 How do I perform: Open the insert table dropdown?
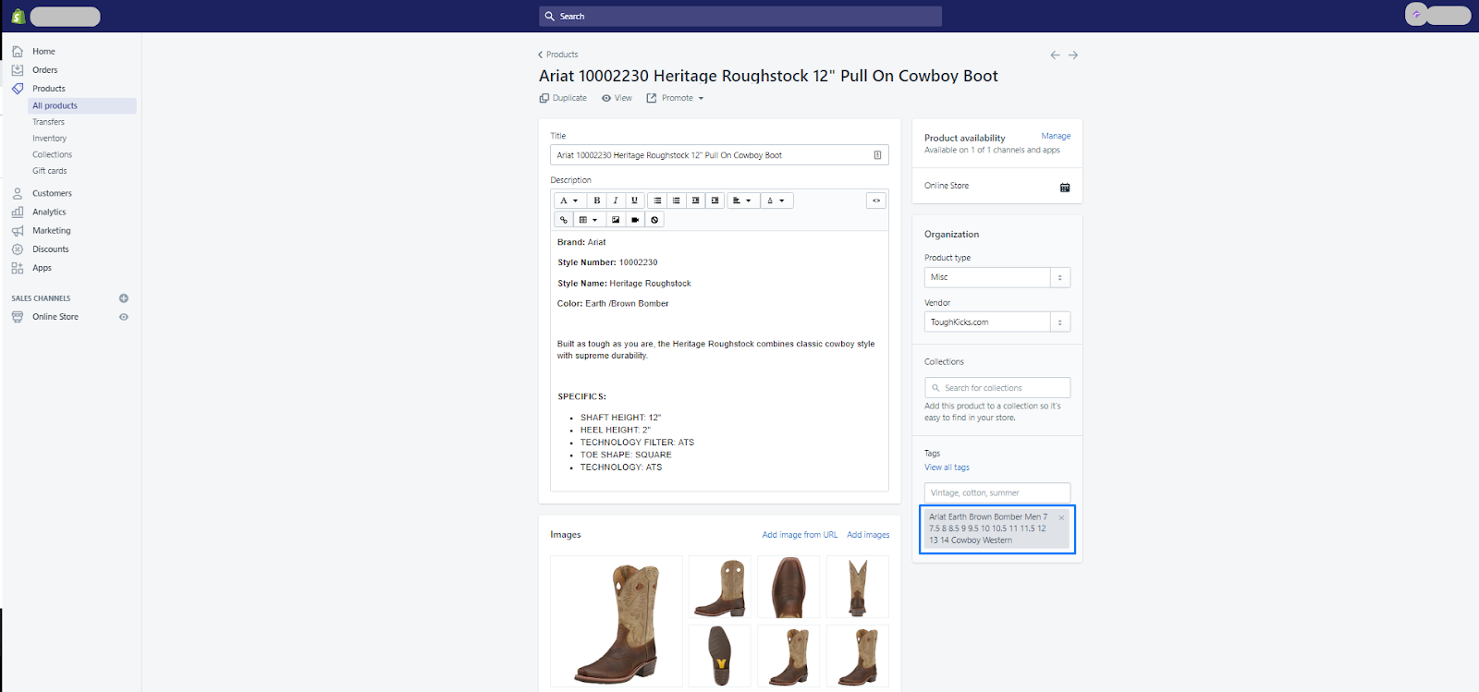point(588,220)
